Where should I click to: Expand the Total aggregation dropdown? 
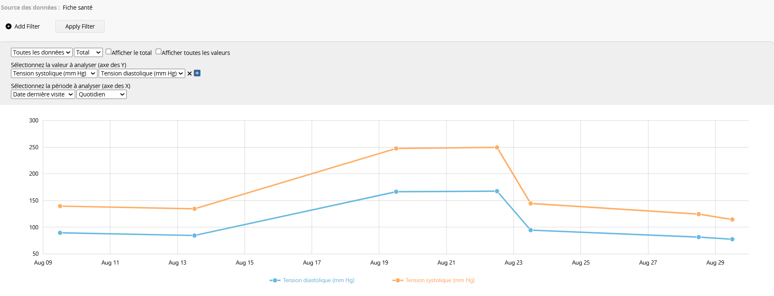[x=88, y=52]
